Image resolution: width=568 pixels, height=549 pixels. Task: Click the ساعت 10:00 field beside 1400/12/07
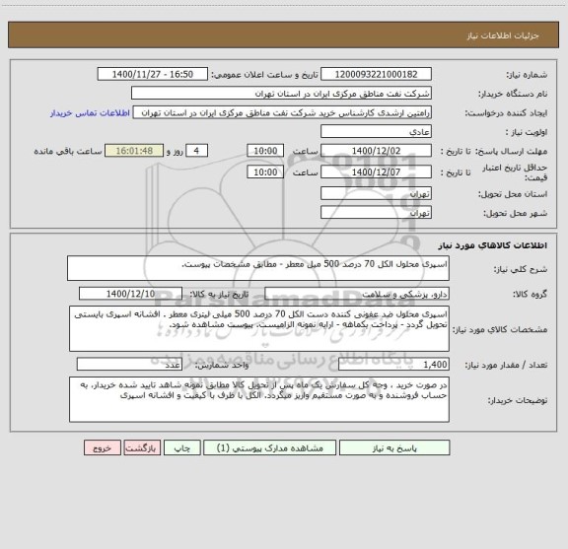(265, 172)
